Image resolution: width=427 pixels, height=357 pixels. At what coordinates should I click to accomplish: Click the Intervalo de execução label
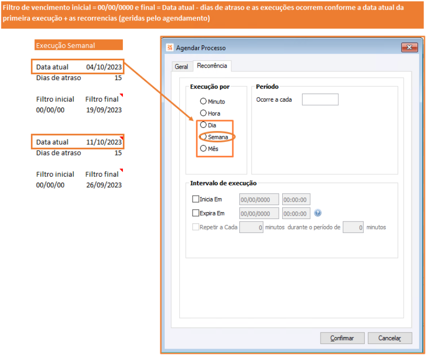pyautogui.click(x=224, y=183)
